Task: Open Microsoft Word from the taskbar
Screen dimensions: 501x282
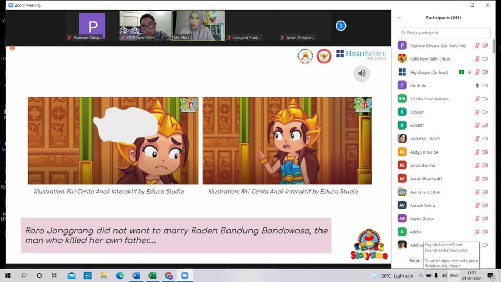Action: 136,276
